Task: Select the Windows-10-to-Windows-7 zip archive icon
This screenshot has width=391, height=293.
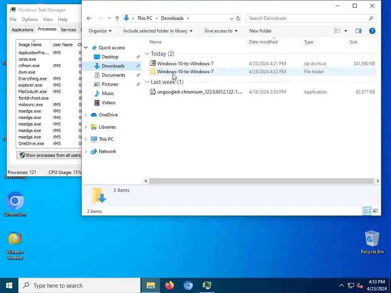Action: 153,63
